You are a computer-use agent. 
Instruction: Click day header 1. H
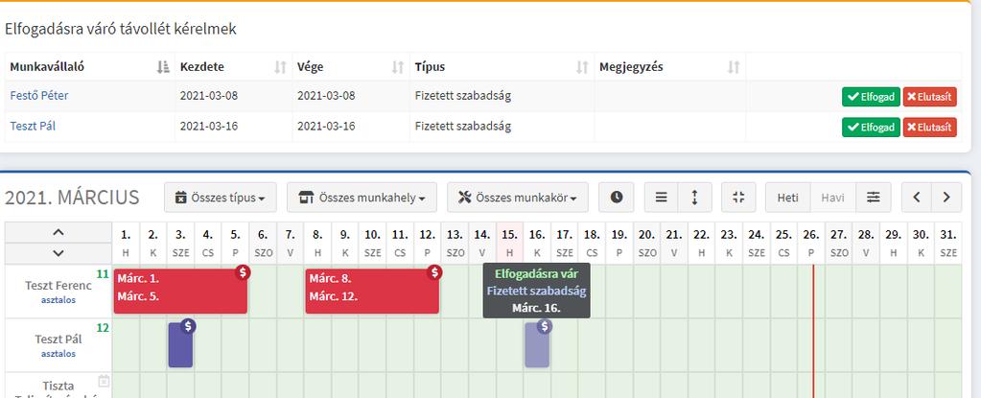[126, 243]
